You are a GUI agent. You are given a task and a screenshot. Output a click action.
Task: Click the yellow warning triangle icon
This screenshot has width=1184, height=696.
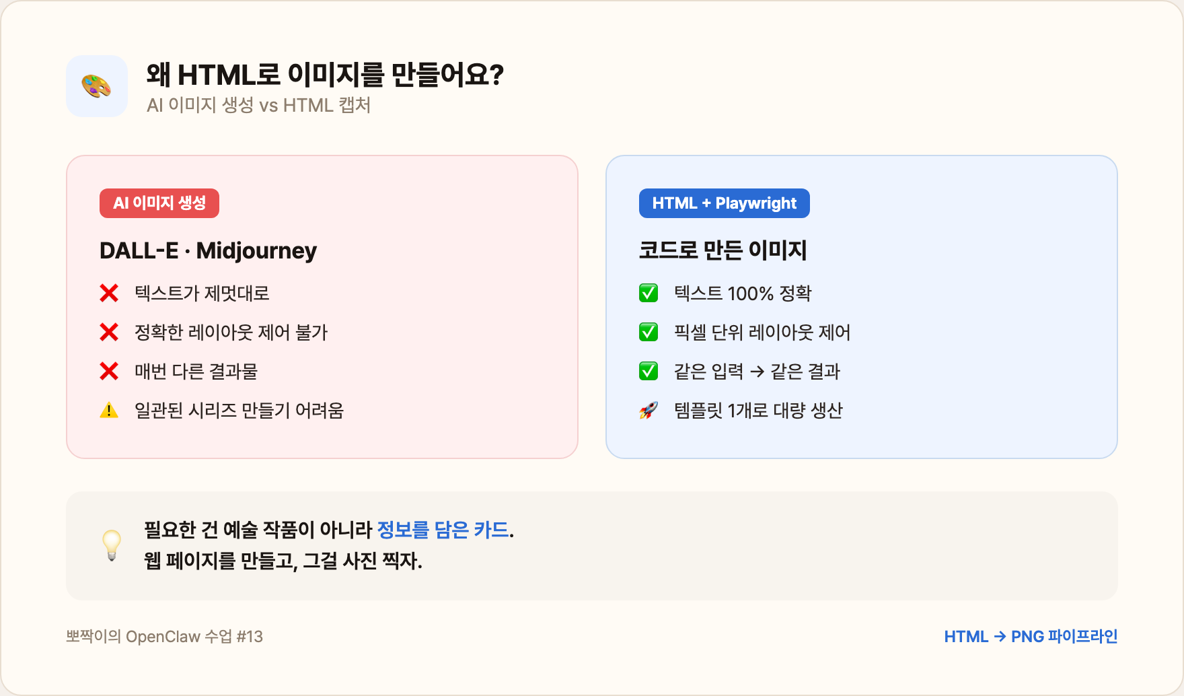pyautogui.click(x=109, y=411)
